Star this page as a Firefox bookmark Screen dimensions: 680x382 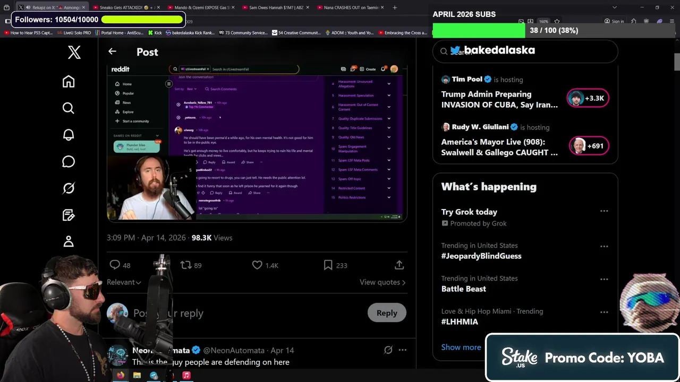click(557, 21)
